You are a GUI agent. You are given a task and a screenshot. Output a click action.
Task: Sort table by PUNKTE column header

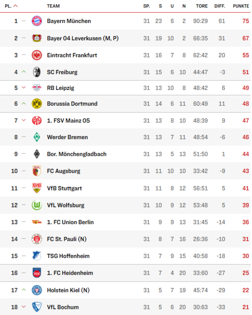tap(241, 6)
